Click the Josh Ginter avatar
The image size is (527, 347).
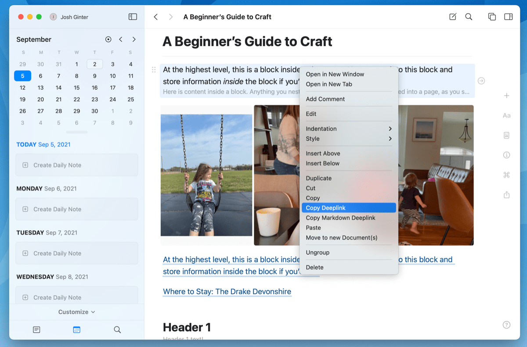(x=53, y=17)
